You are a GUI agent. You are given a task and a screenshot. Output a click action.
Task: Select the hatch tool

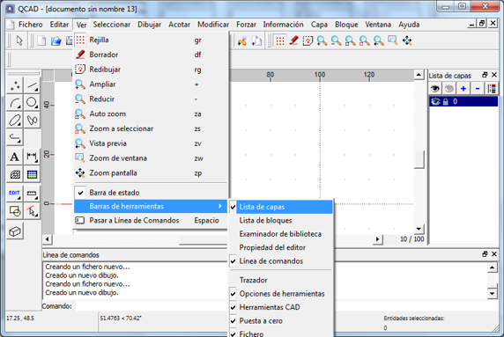click(x=15, y=174)
